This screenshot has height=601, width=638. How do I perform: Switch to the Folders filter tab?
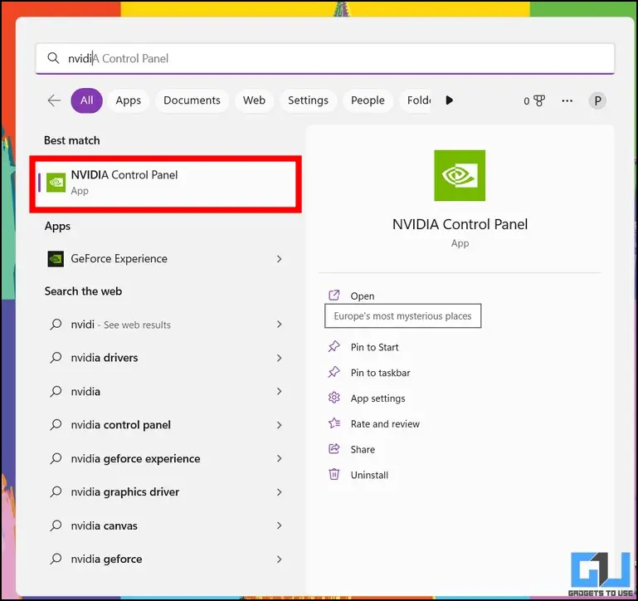[416, 100]
